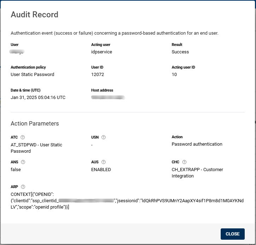Click the User Static Password policy value
The image size is (256, 245).
(x=32, y=75)
